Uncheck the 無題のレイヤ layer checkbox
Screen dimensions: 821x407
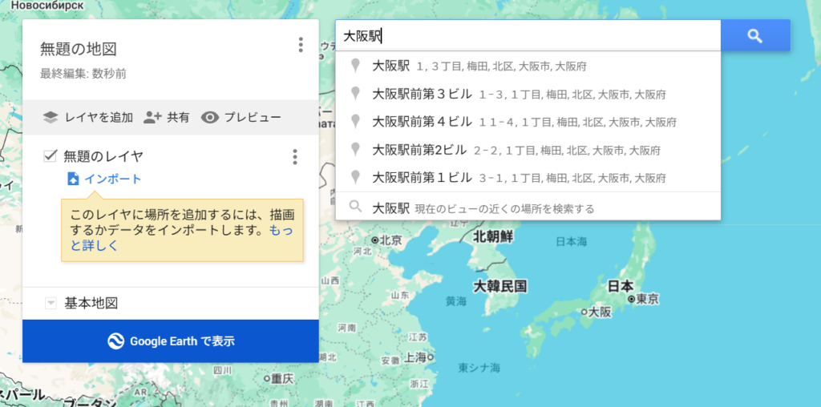click(x=51, y=156)
